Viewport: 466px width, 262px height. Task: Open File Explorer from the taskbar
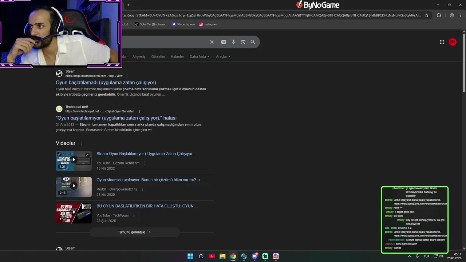(x=222, y=256)
